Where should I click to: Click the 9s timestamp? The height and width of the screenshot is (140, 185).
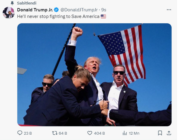(x=104, y=10)
